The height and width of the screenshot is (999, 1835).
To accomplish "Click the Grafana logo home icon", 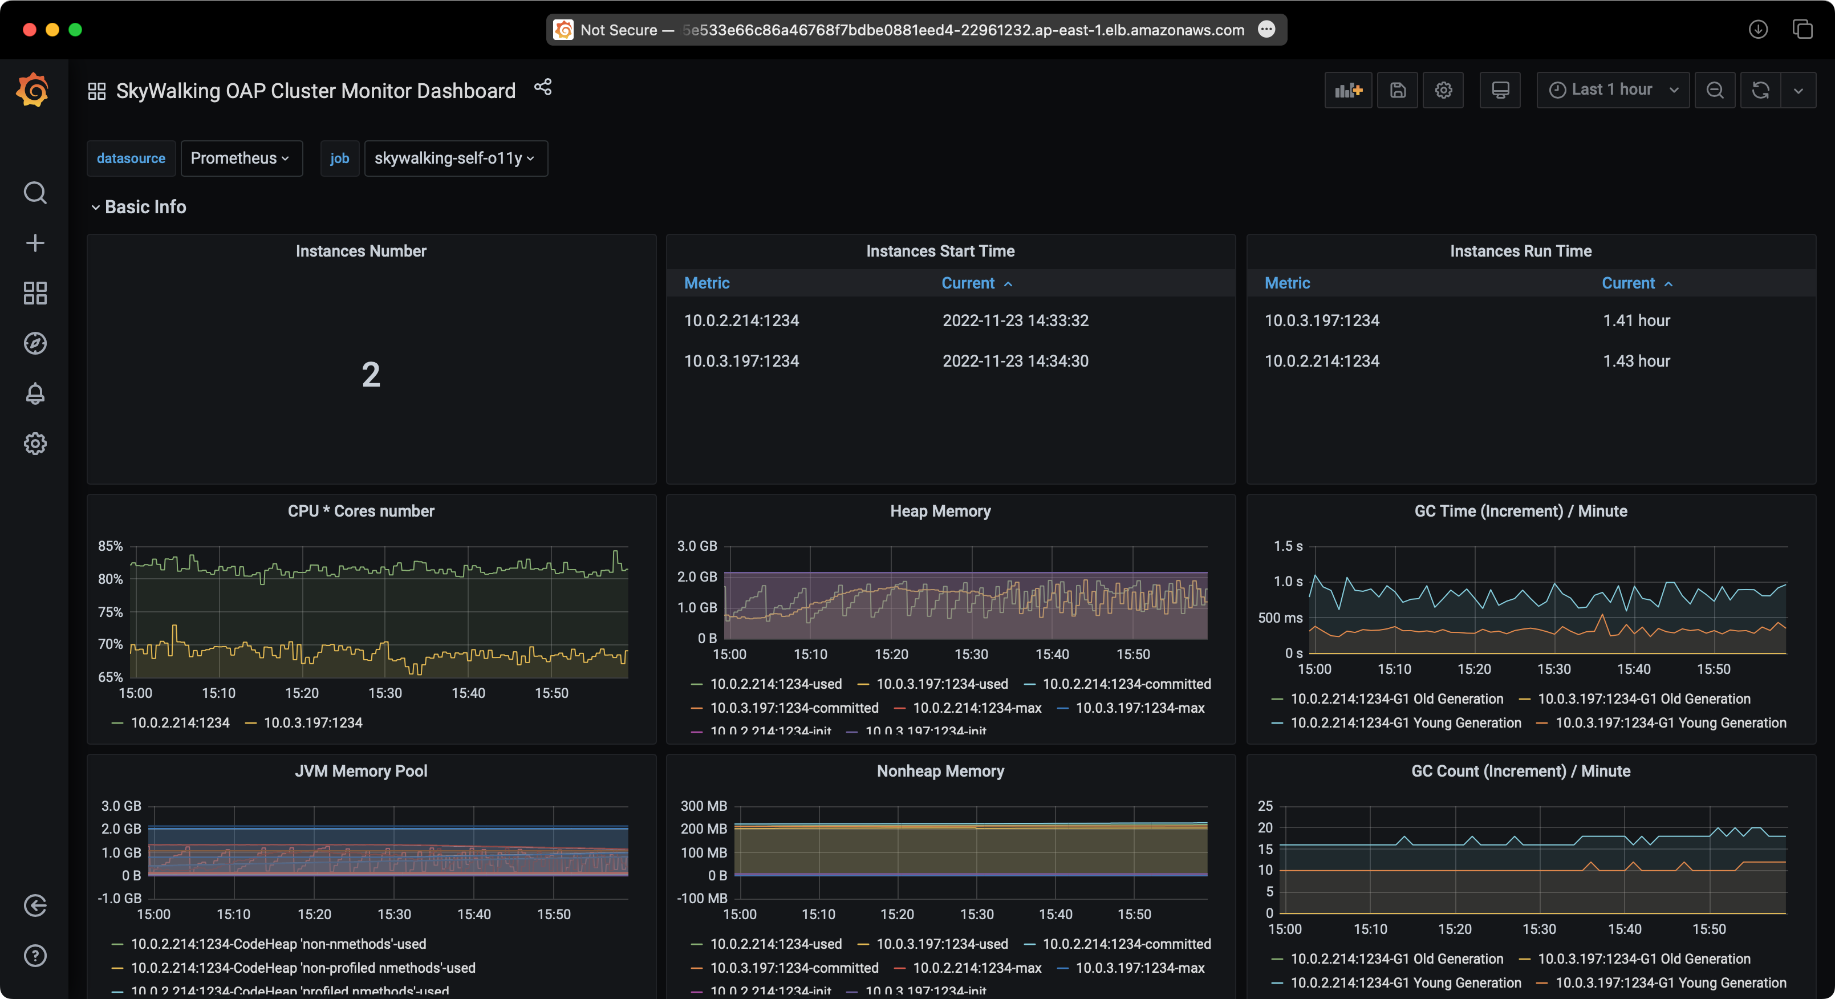I will 33,91.
